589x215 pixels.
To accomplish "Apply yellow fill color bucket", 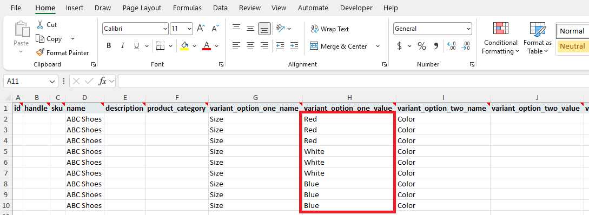I will [x=184, y=46].
